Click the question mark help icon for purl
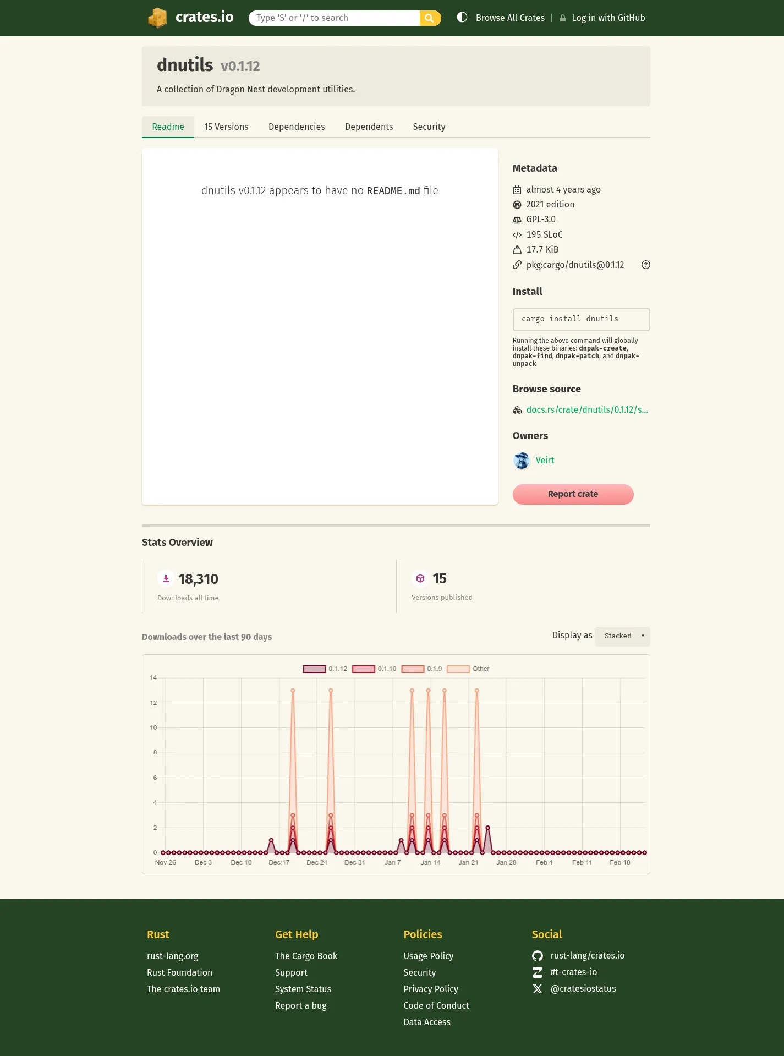 (x=646, y=265)
